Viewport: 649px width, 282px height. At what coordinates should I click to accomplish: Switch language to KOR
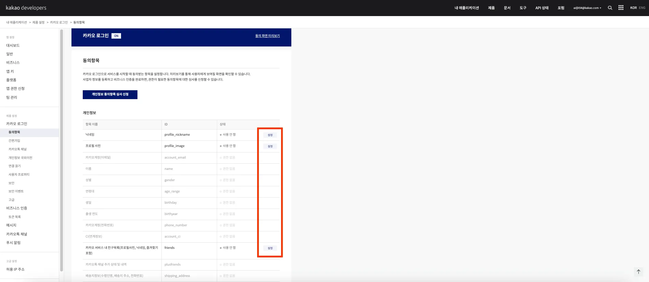click(633, 8)
